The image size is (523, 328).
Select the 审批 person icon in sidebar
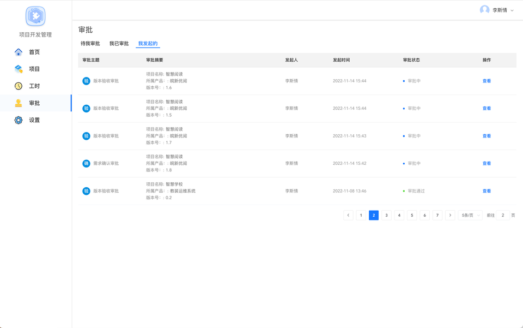[x=19, y=103]
